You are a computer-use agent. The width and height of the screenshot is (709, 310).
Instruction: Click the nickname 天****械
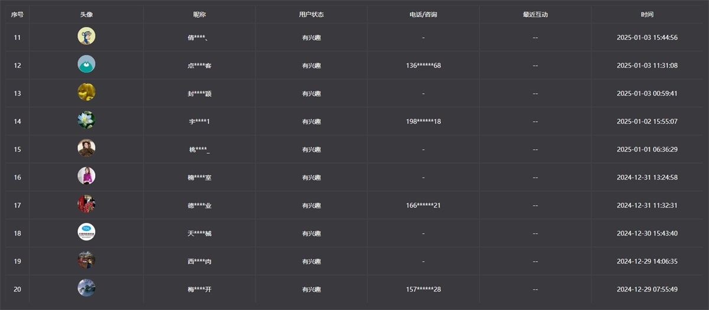199,233
